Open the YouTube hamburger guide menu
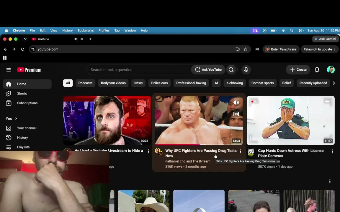This screenshot has height=212, width=340. pyautogui.click(x=9, y=70)
